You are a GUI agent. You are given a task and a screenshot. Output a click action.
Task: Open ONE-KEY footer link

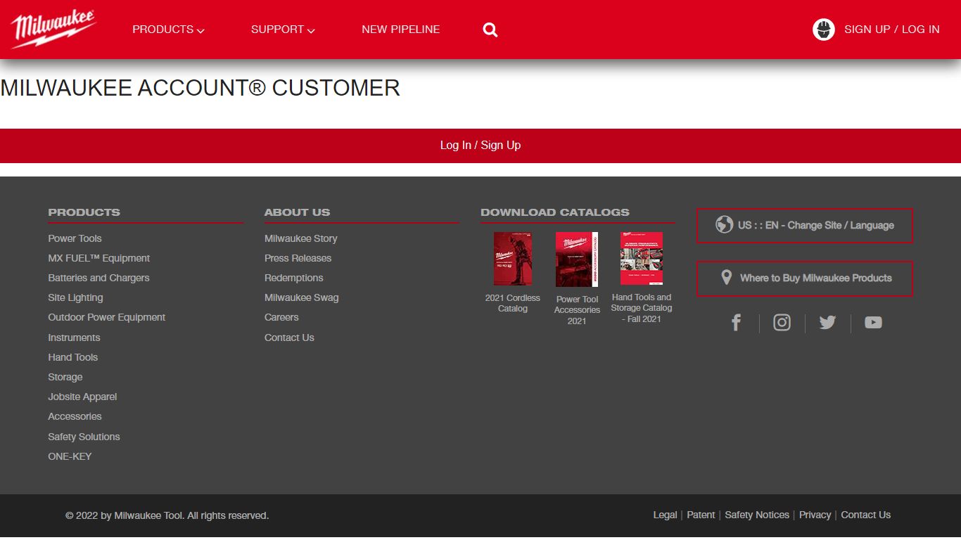[x=70, y=456]
